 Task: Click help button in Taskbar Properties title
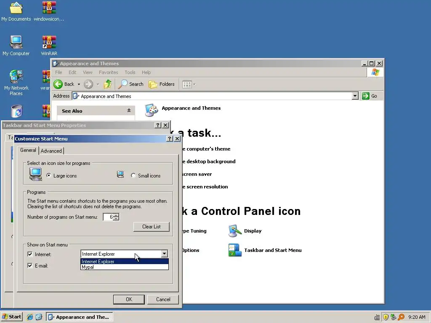point(157,125)
